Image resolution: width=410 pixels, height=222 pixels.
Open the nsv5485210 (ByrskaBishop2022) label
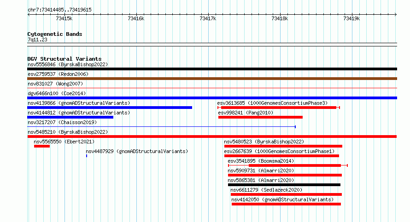pyautogui.click(x=68, y=132)
